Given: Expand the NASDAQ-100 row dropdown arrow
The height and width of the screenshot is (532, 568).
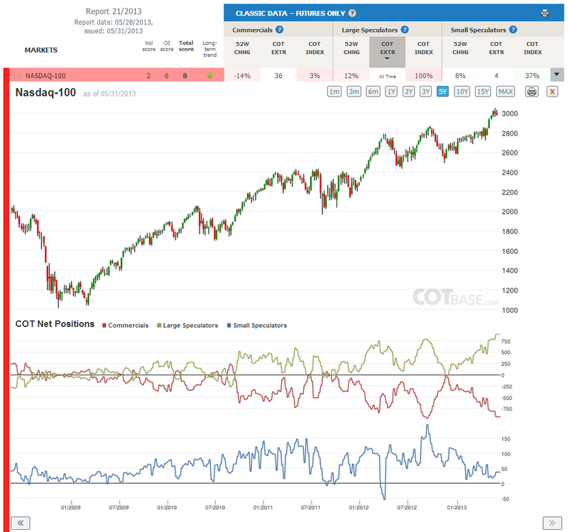Looking at the screenshot, I should [x=557, y=74].
